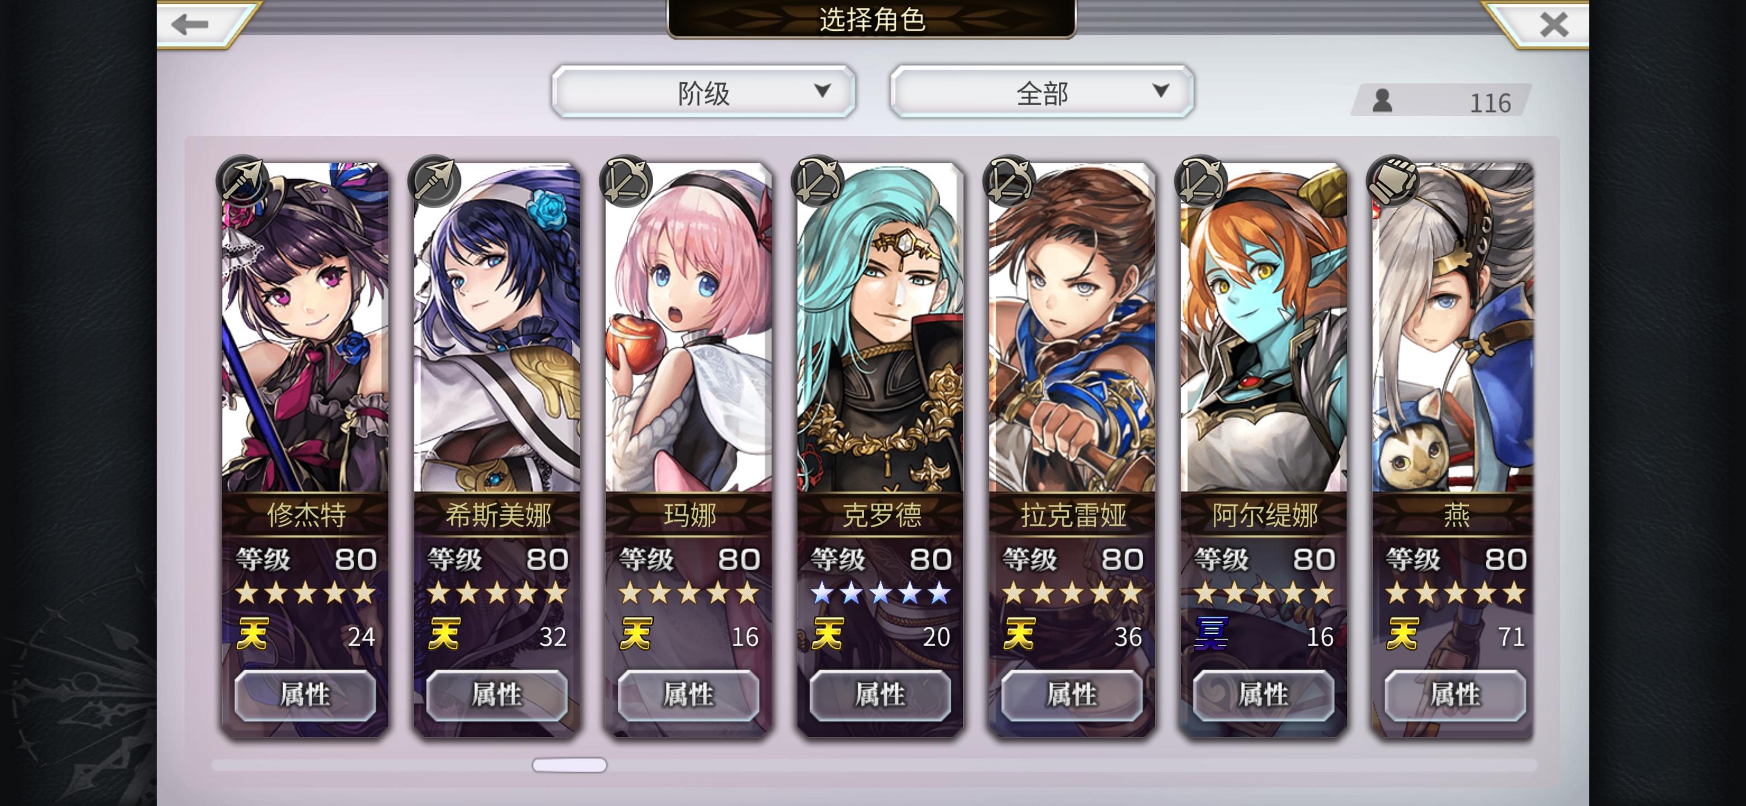Click the arrow on the 全部 dropdown

tap(1161, 90)
